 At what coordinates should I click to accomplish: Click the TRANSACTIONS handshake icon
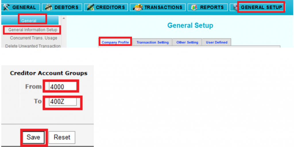pyautogui.click(x=138, y=7)
